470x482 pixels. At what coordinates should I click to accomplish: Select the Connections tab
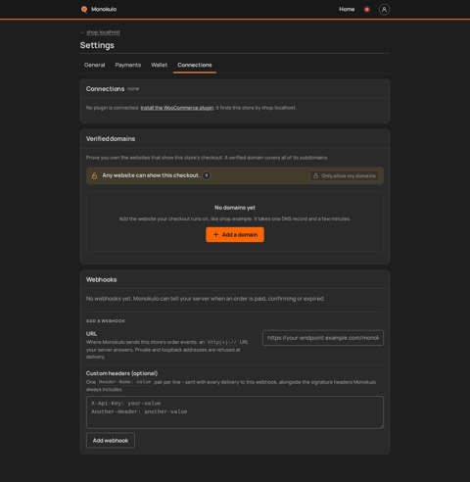(x=195, y=65)
